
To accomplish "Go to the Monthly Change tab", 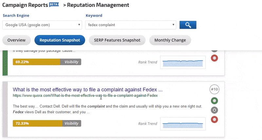I will click(x=170, y=40).
